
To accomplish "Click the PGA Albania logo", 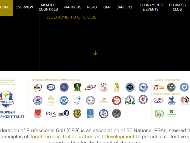I will (159, 87).
